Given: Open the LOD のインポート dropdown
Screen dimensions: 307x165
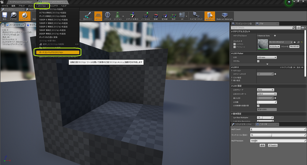Looking at the screenshot, I should coord(267,94).
